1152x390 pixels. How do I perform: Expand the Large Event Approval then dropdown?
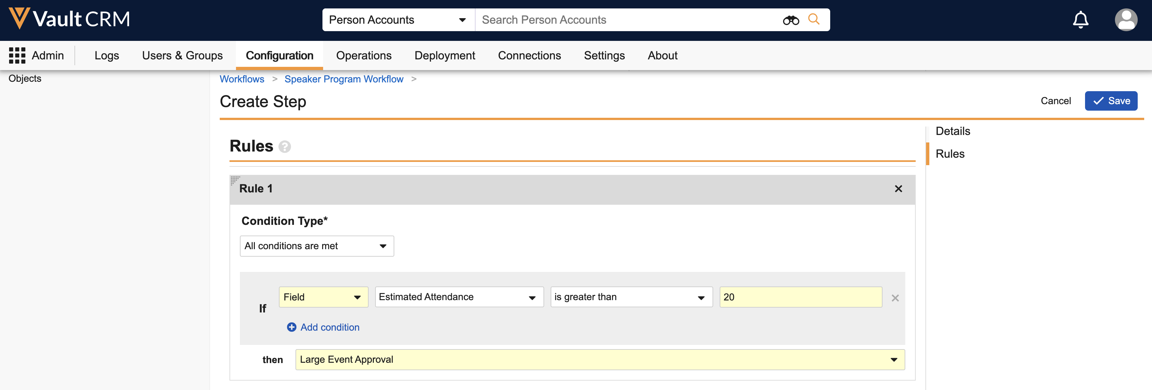click(x=599, y=360)
